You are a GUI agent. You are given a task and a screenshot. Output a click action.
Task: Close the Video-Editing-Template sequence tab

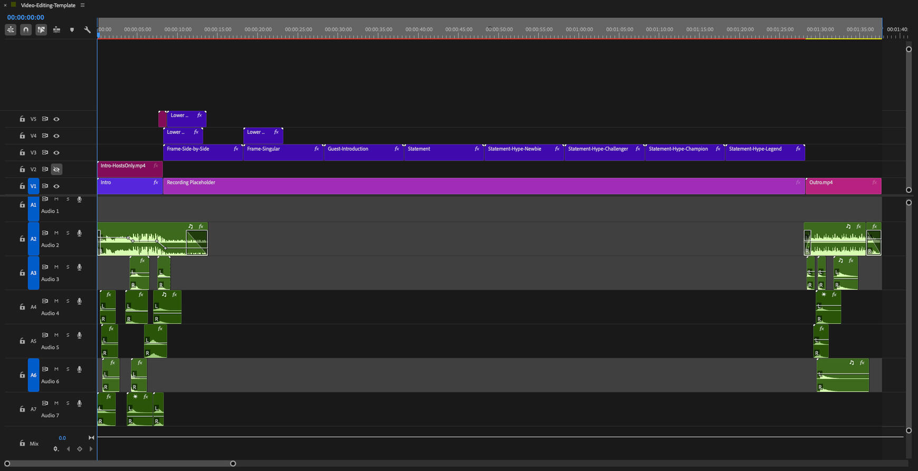coord(5,5)
